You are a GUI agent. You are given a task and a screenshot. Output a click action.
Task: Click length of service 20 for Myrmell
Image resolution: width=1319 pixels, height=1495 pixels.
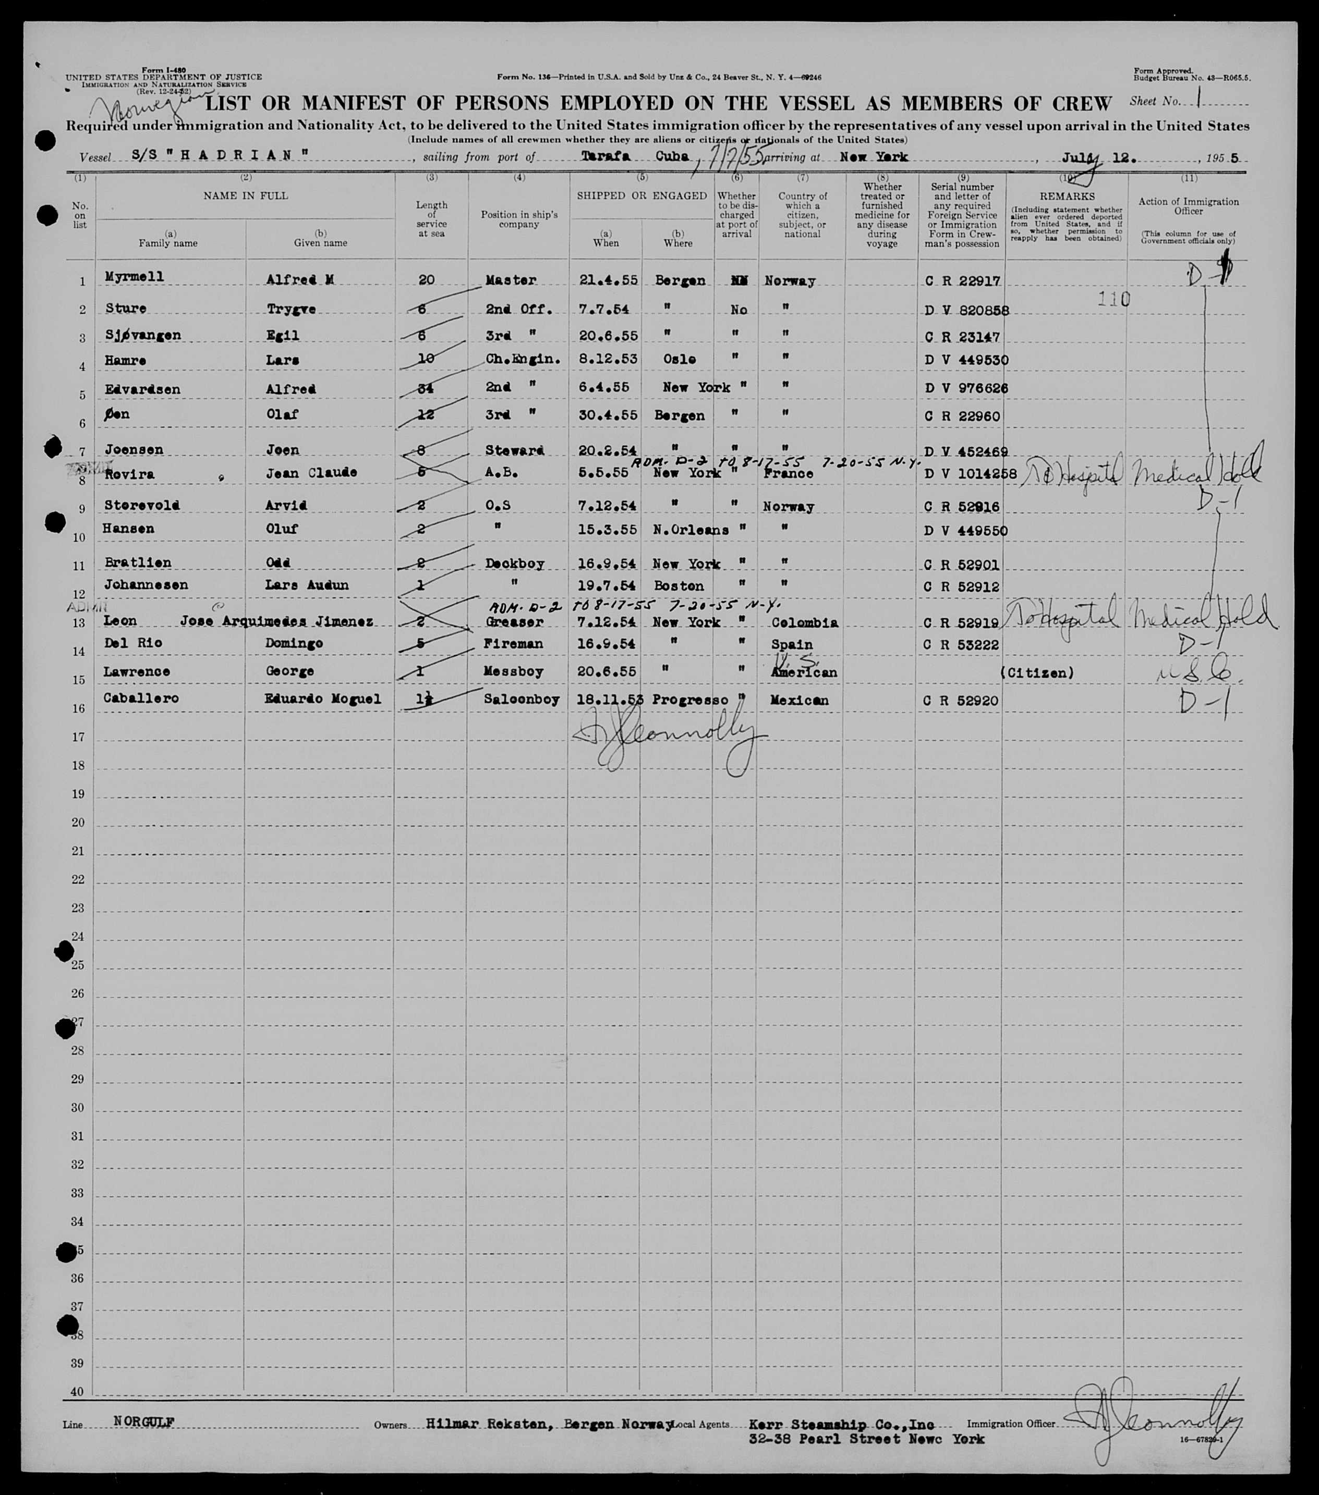point(426,280)
